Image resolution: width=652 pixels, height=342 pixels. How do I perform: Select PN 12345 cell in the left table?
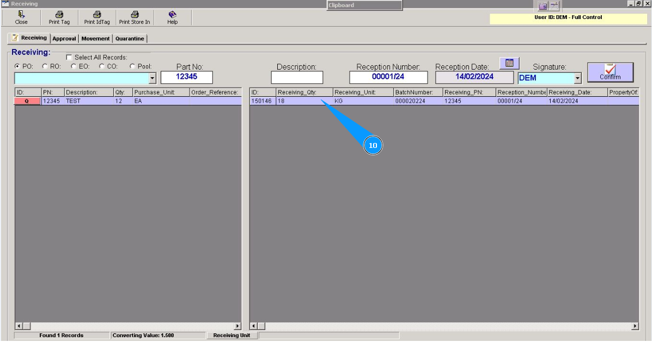(x=53, y=101)
